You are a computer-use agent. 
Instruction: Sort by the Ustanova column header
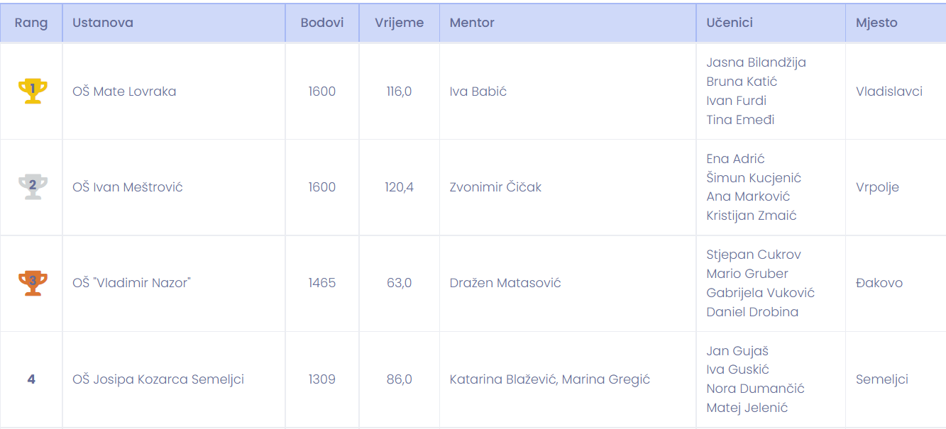pyautogui.click(x=103, y=23)
